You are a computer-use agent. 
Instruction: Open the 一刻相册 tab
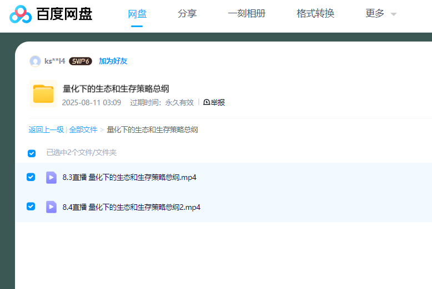click(x=247, y=14)
